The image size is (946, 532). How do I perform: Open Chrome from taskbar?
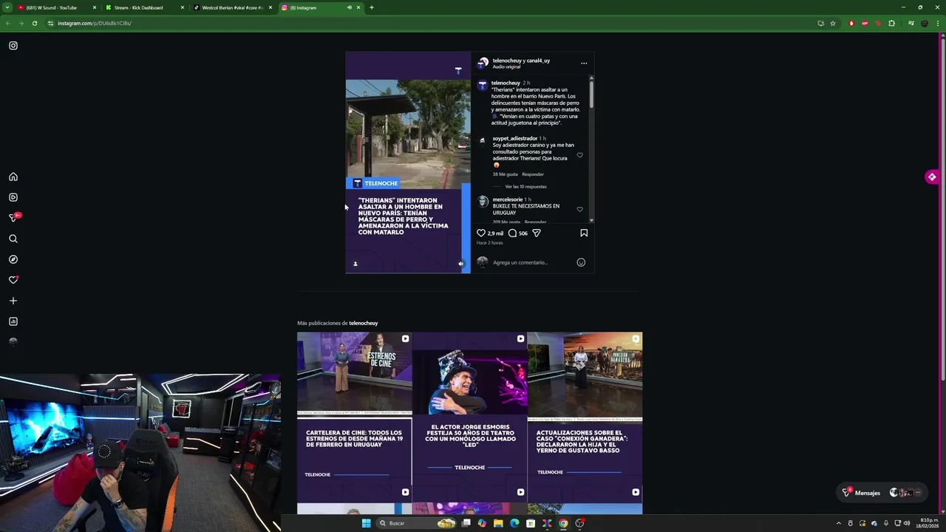point(563,523)
